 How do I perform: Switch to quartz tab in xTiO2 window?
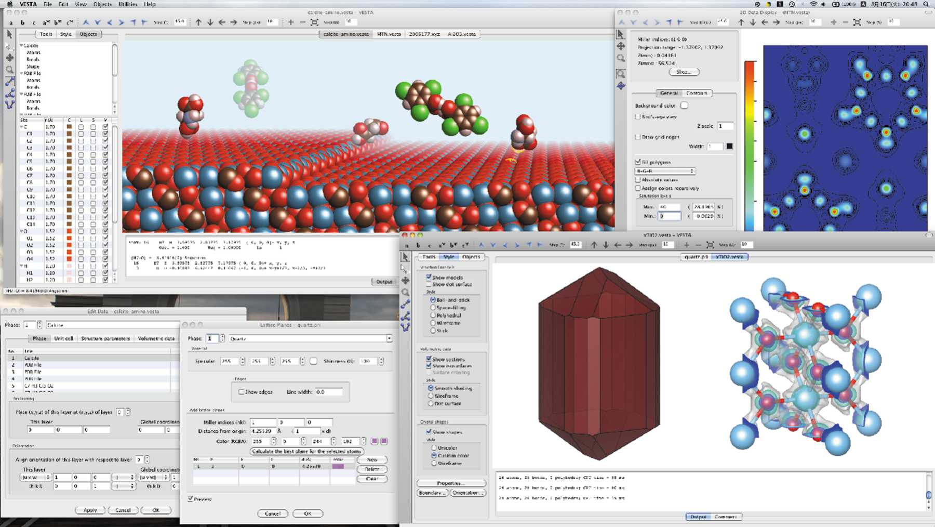[x=696, y=257]
